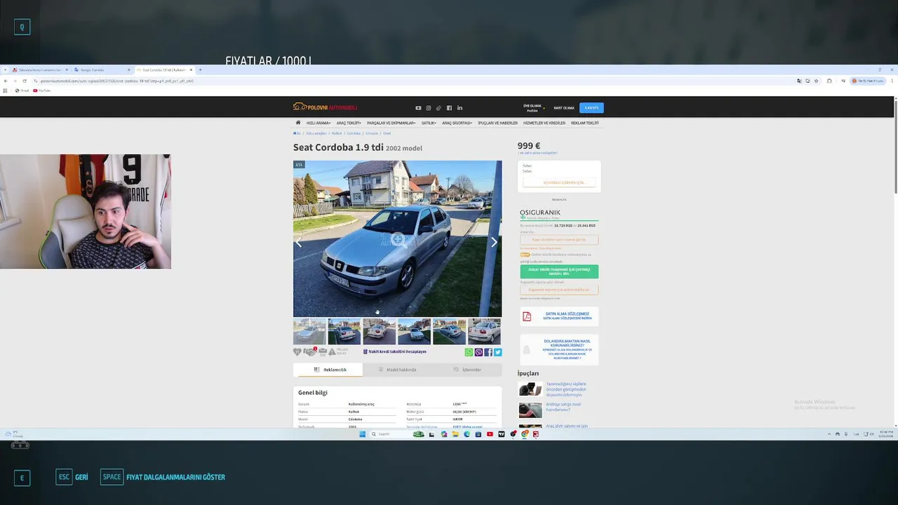Image resolution: width=898 pixels, height=505 pixels.
Task: Open YouTube from the Windows taskbar
Action: 490,434
